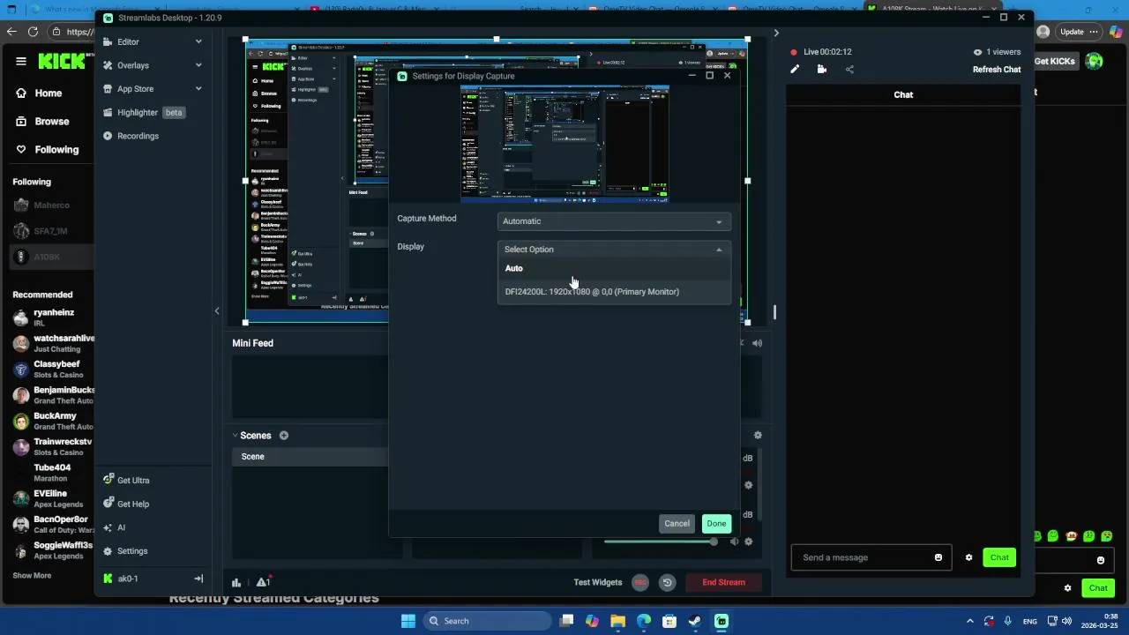The height and width of the screenshot is (635, 1129).
Task: Click the share stream icon
Action: click(849, 70)
